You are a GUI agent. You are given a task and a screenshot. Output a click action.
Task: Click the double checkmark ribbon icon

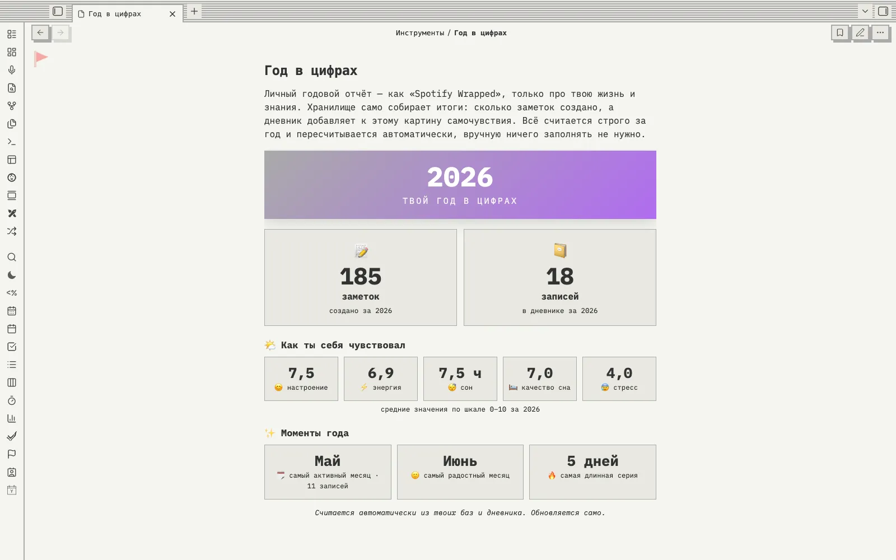click(x=12, y=436)
